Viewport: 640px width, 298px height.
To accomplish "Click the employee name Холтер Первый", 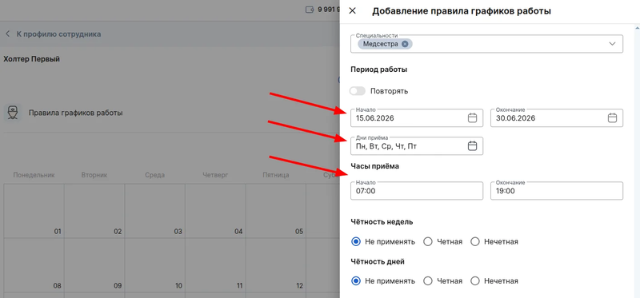I will click(31, 59).
